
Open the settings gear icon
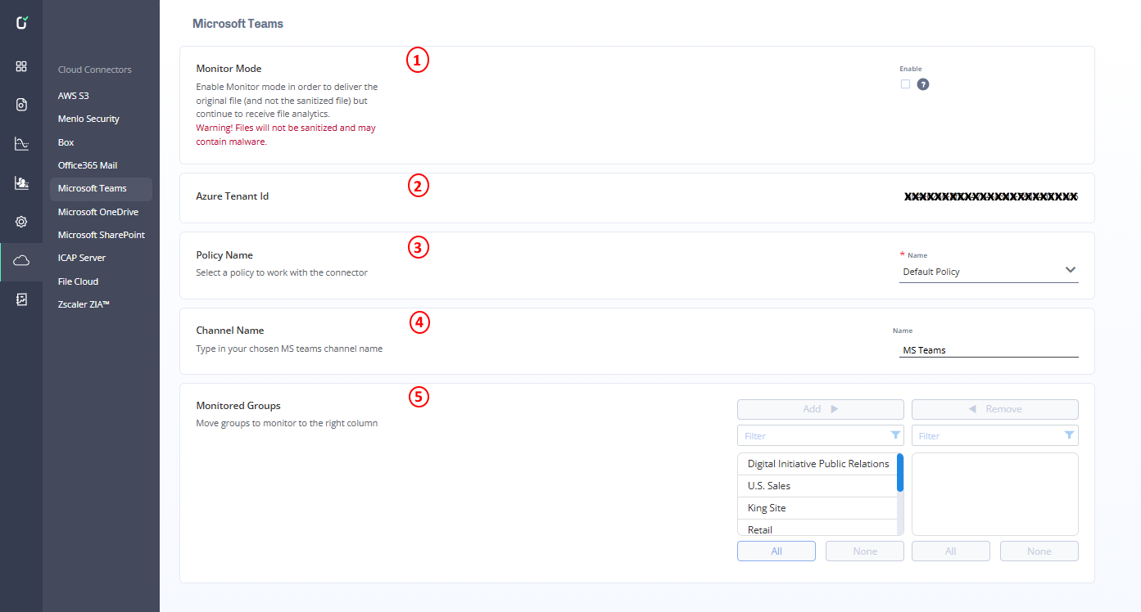point(21,222)
